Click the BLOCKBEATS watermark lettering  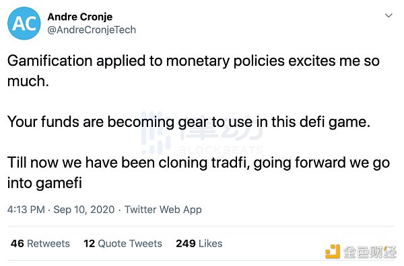[x=221, y=150]
